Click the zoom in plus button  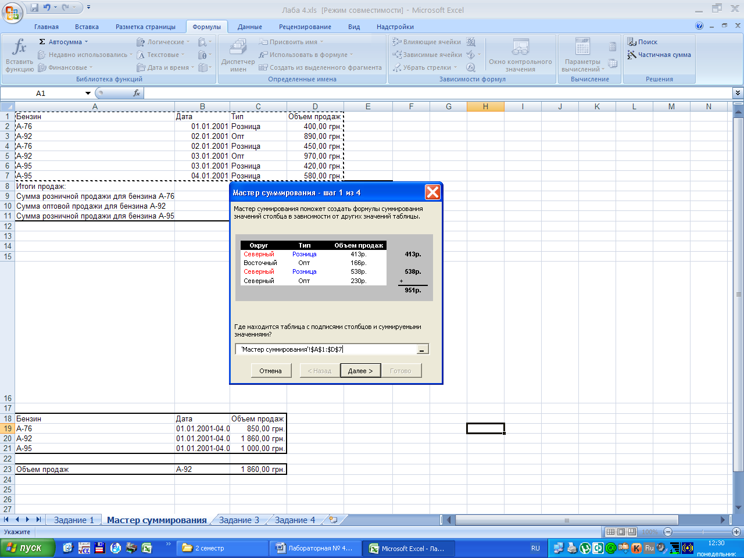point(736,532)
